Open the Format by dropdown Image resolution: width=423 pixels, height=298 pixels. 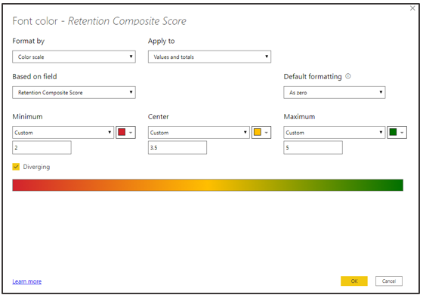pyautogui.click(x=74, y=57)
